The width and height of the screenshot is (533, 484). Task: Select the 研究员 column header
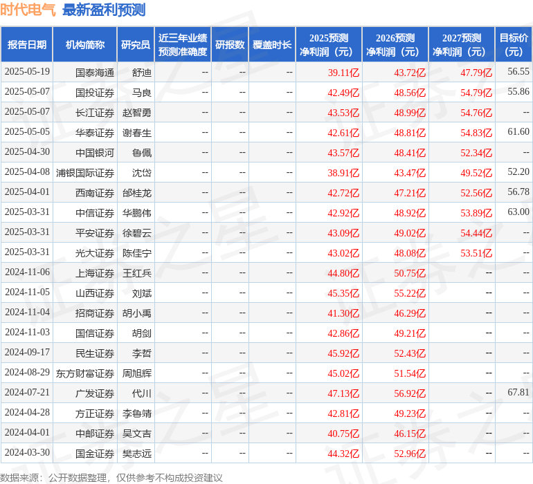(x=136, y=45)
